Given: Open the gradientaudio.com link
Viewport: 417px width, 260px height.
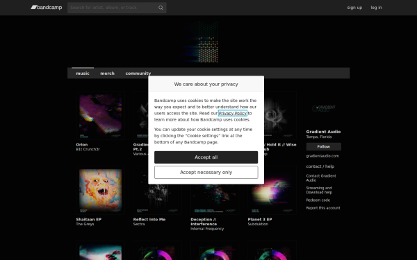Looking at the screenshot, I should click(322, 156).
